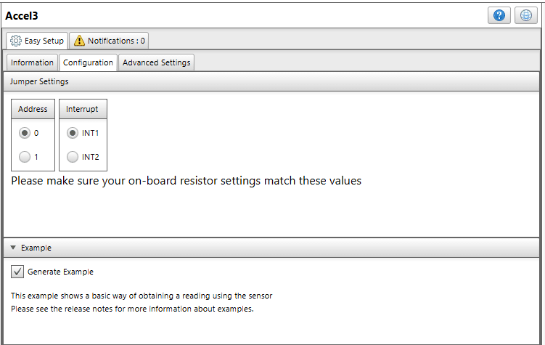The width and height of the screenshot is (545, 345).
Task: Click the Address group header
Action: pyautogui.click(x=33, y=109)
